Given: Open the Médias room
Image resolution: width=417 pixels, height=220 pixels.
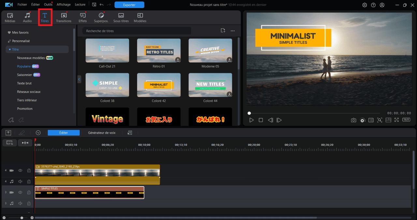Looking at the screenshot, I should coord(10,18).
